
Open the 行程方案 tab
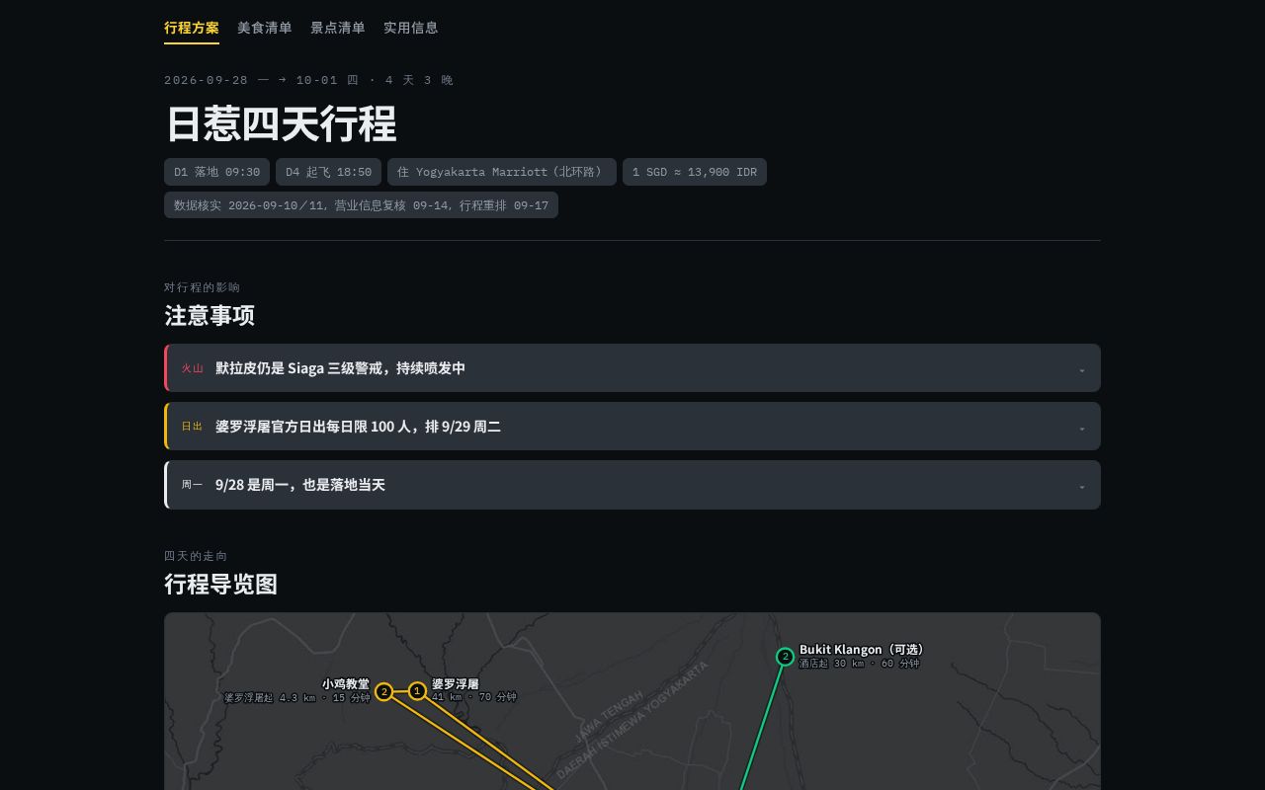192,28
